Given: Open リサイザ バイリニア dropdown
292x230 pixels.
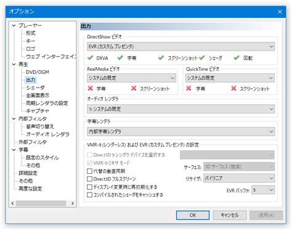Looking at the screenshot, I should point(239,178).
